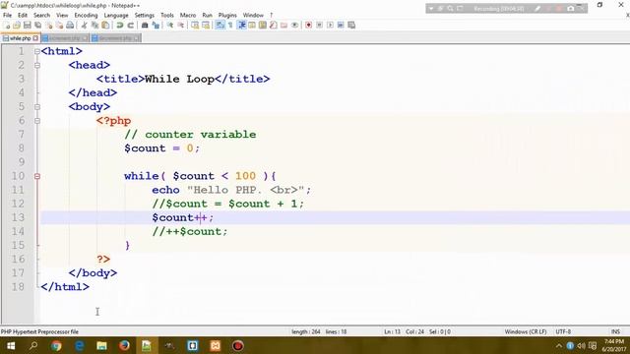Screen dimensions: 630x354
Task: Click the Replace toolbar icon
Action: click(x=156, y=26)
